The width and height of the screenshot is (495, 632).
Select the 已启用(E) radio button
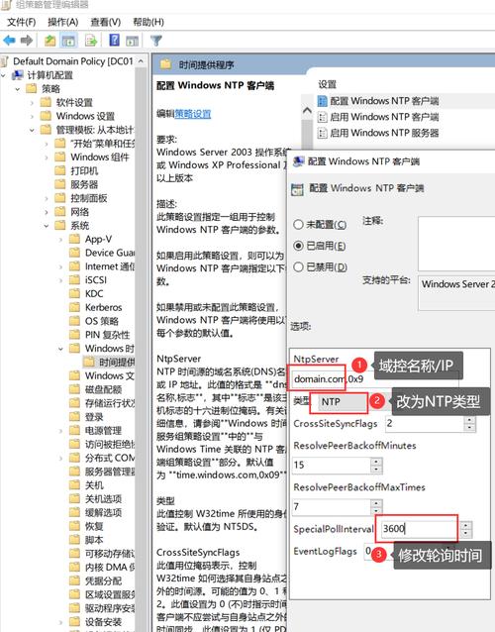pyautogui.click(x=298, y=246)
